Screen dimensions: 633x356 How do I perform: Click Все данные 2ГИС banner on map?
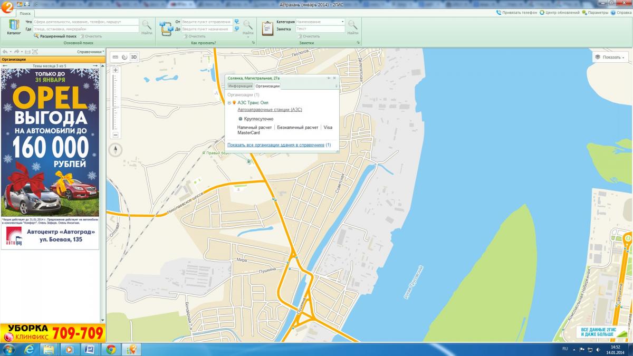pos(601,332)
